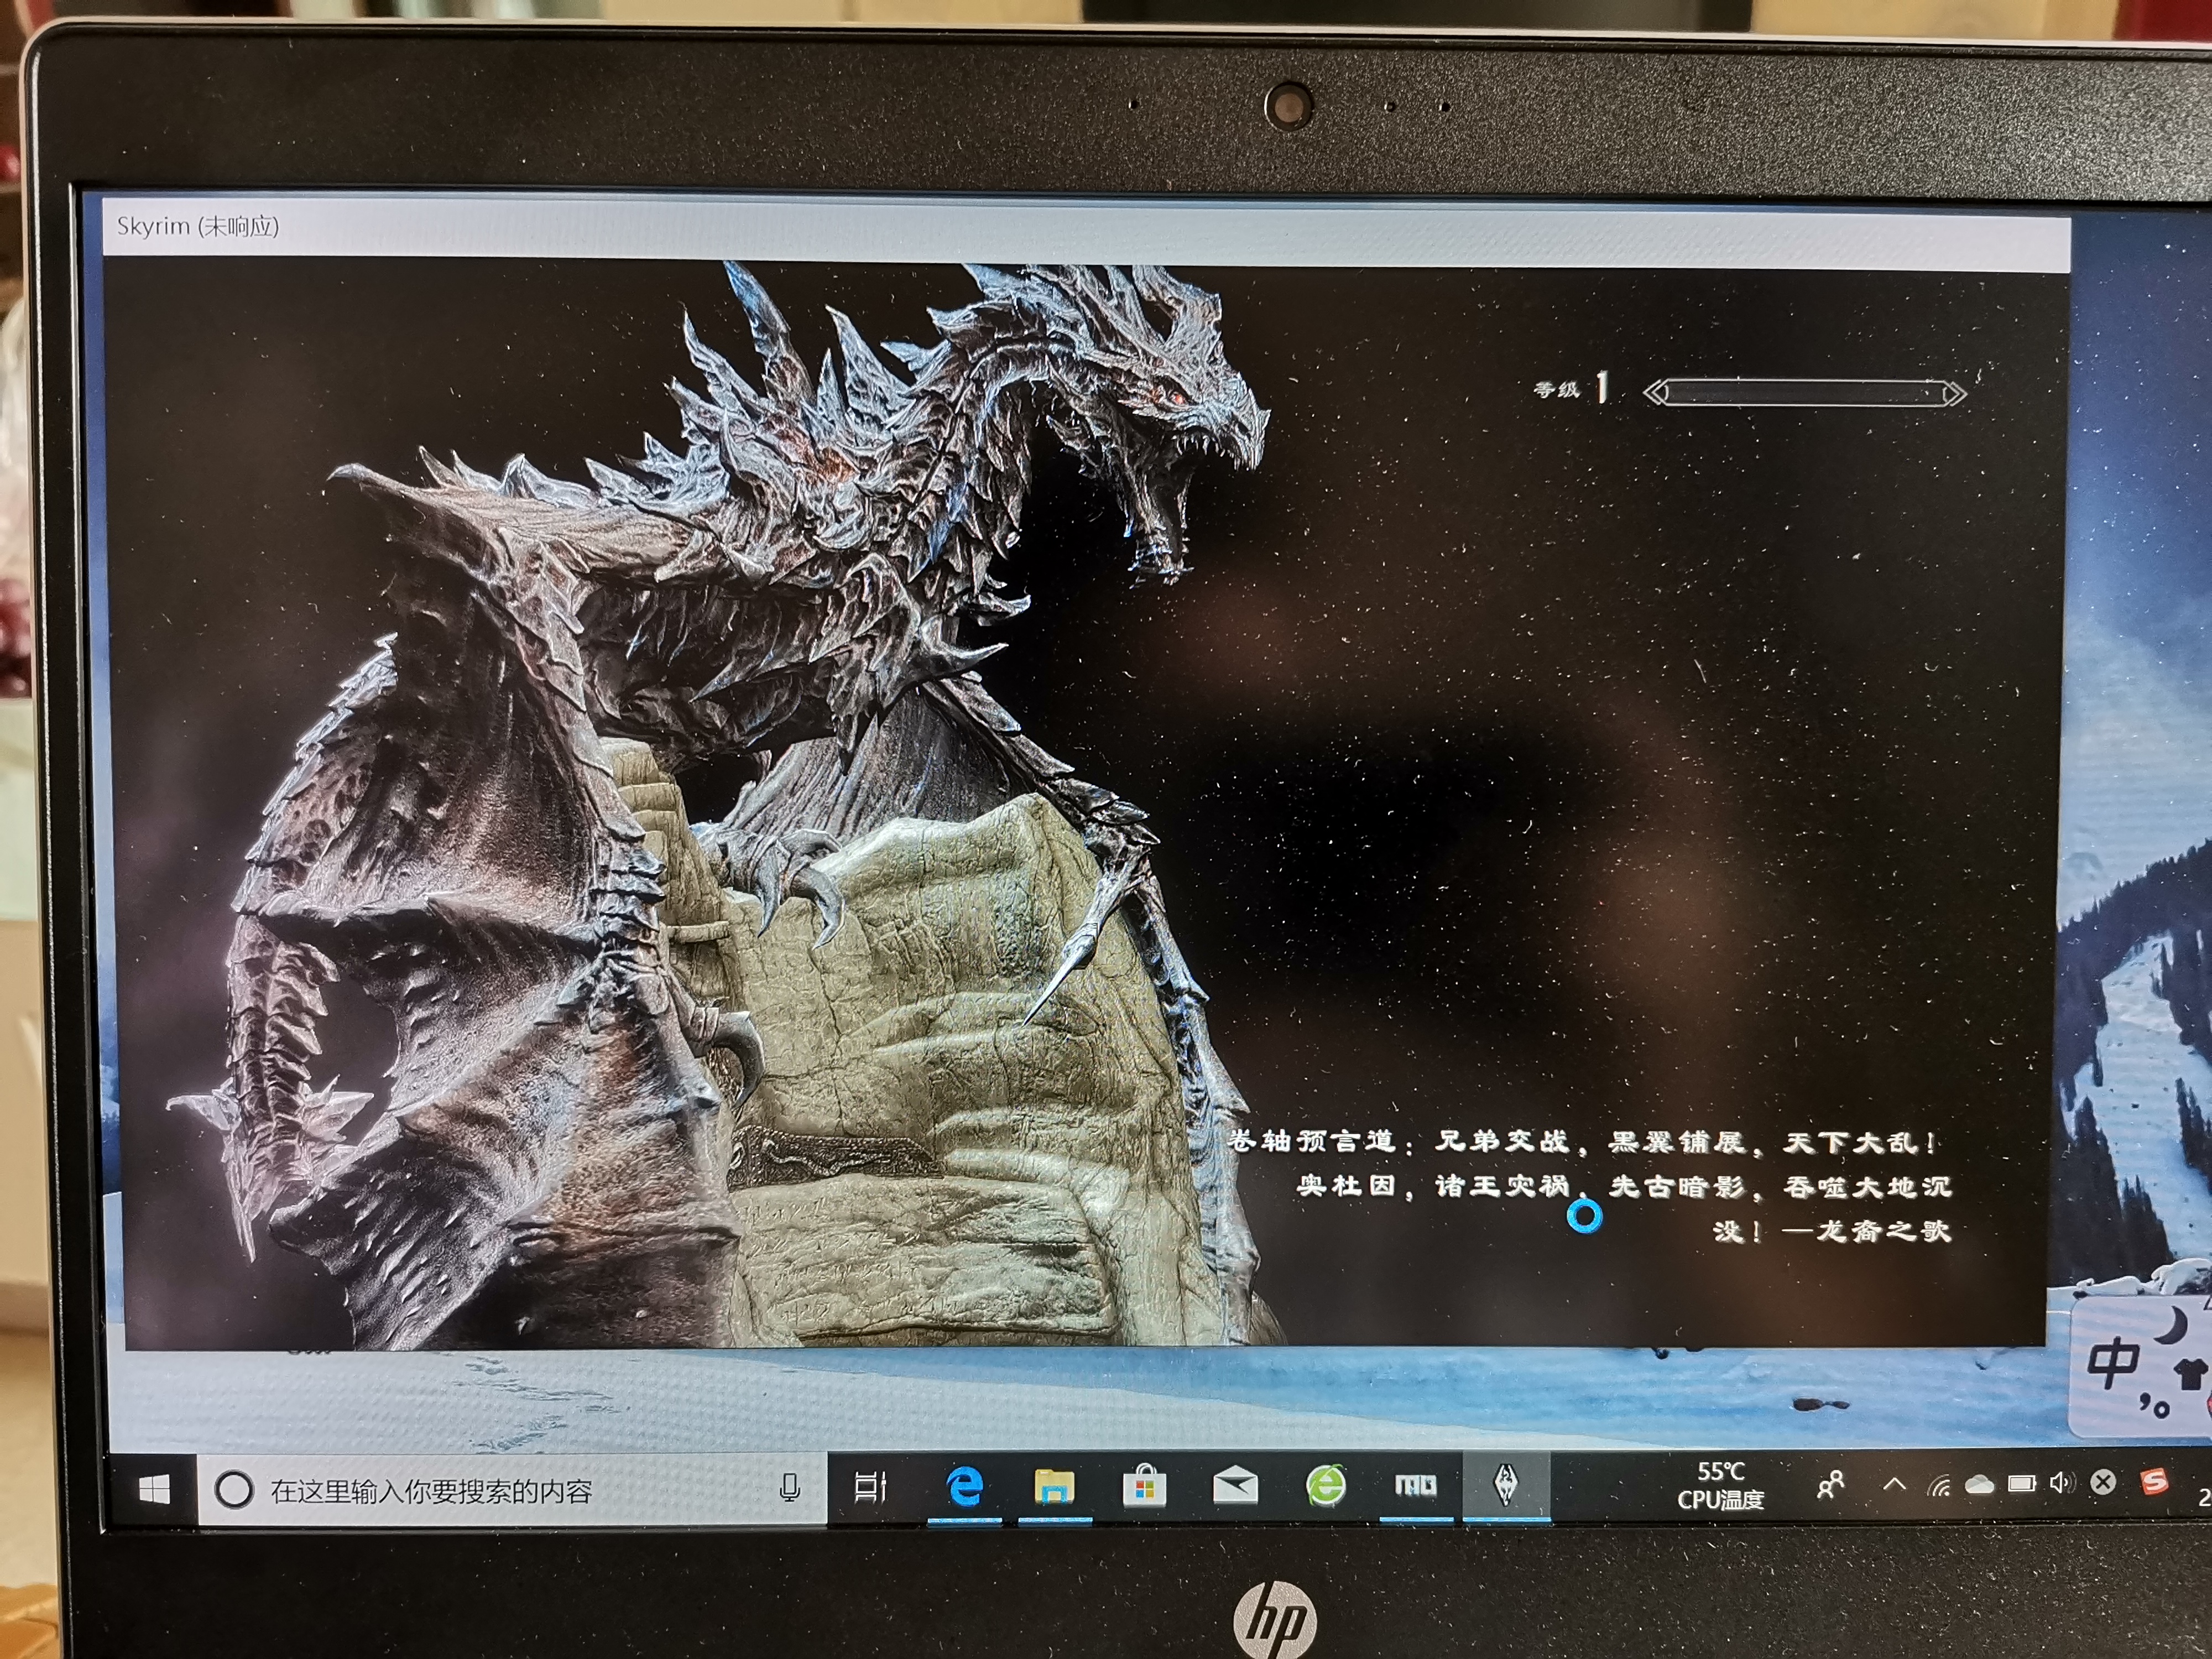Expand the hidden system tray icons chevron
This screenshot has width=2212, height=1659.
click(1893, 1485)
